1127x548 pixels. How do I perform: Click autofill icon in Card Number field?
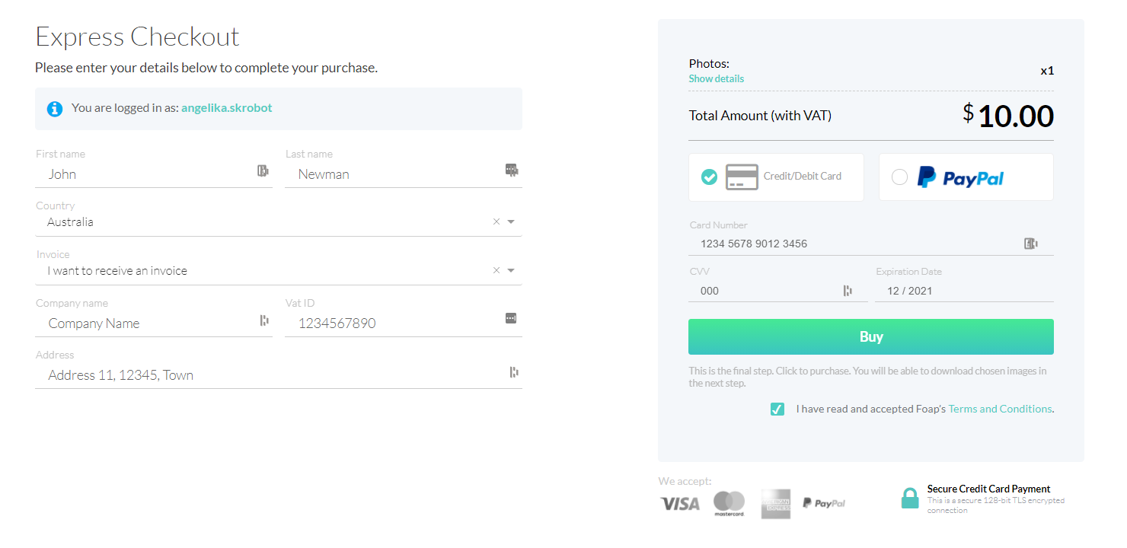click(1030, 244)
